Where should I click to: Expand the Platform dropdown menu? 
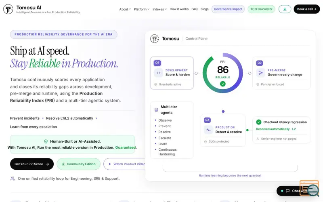click(142, 9)
